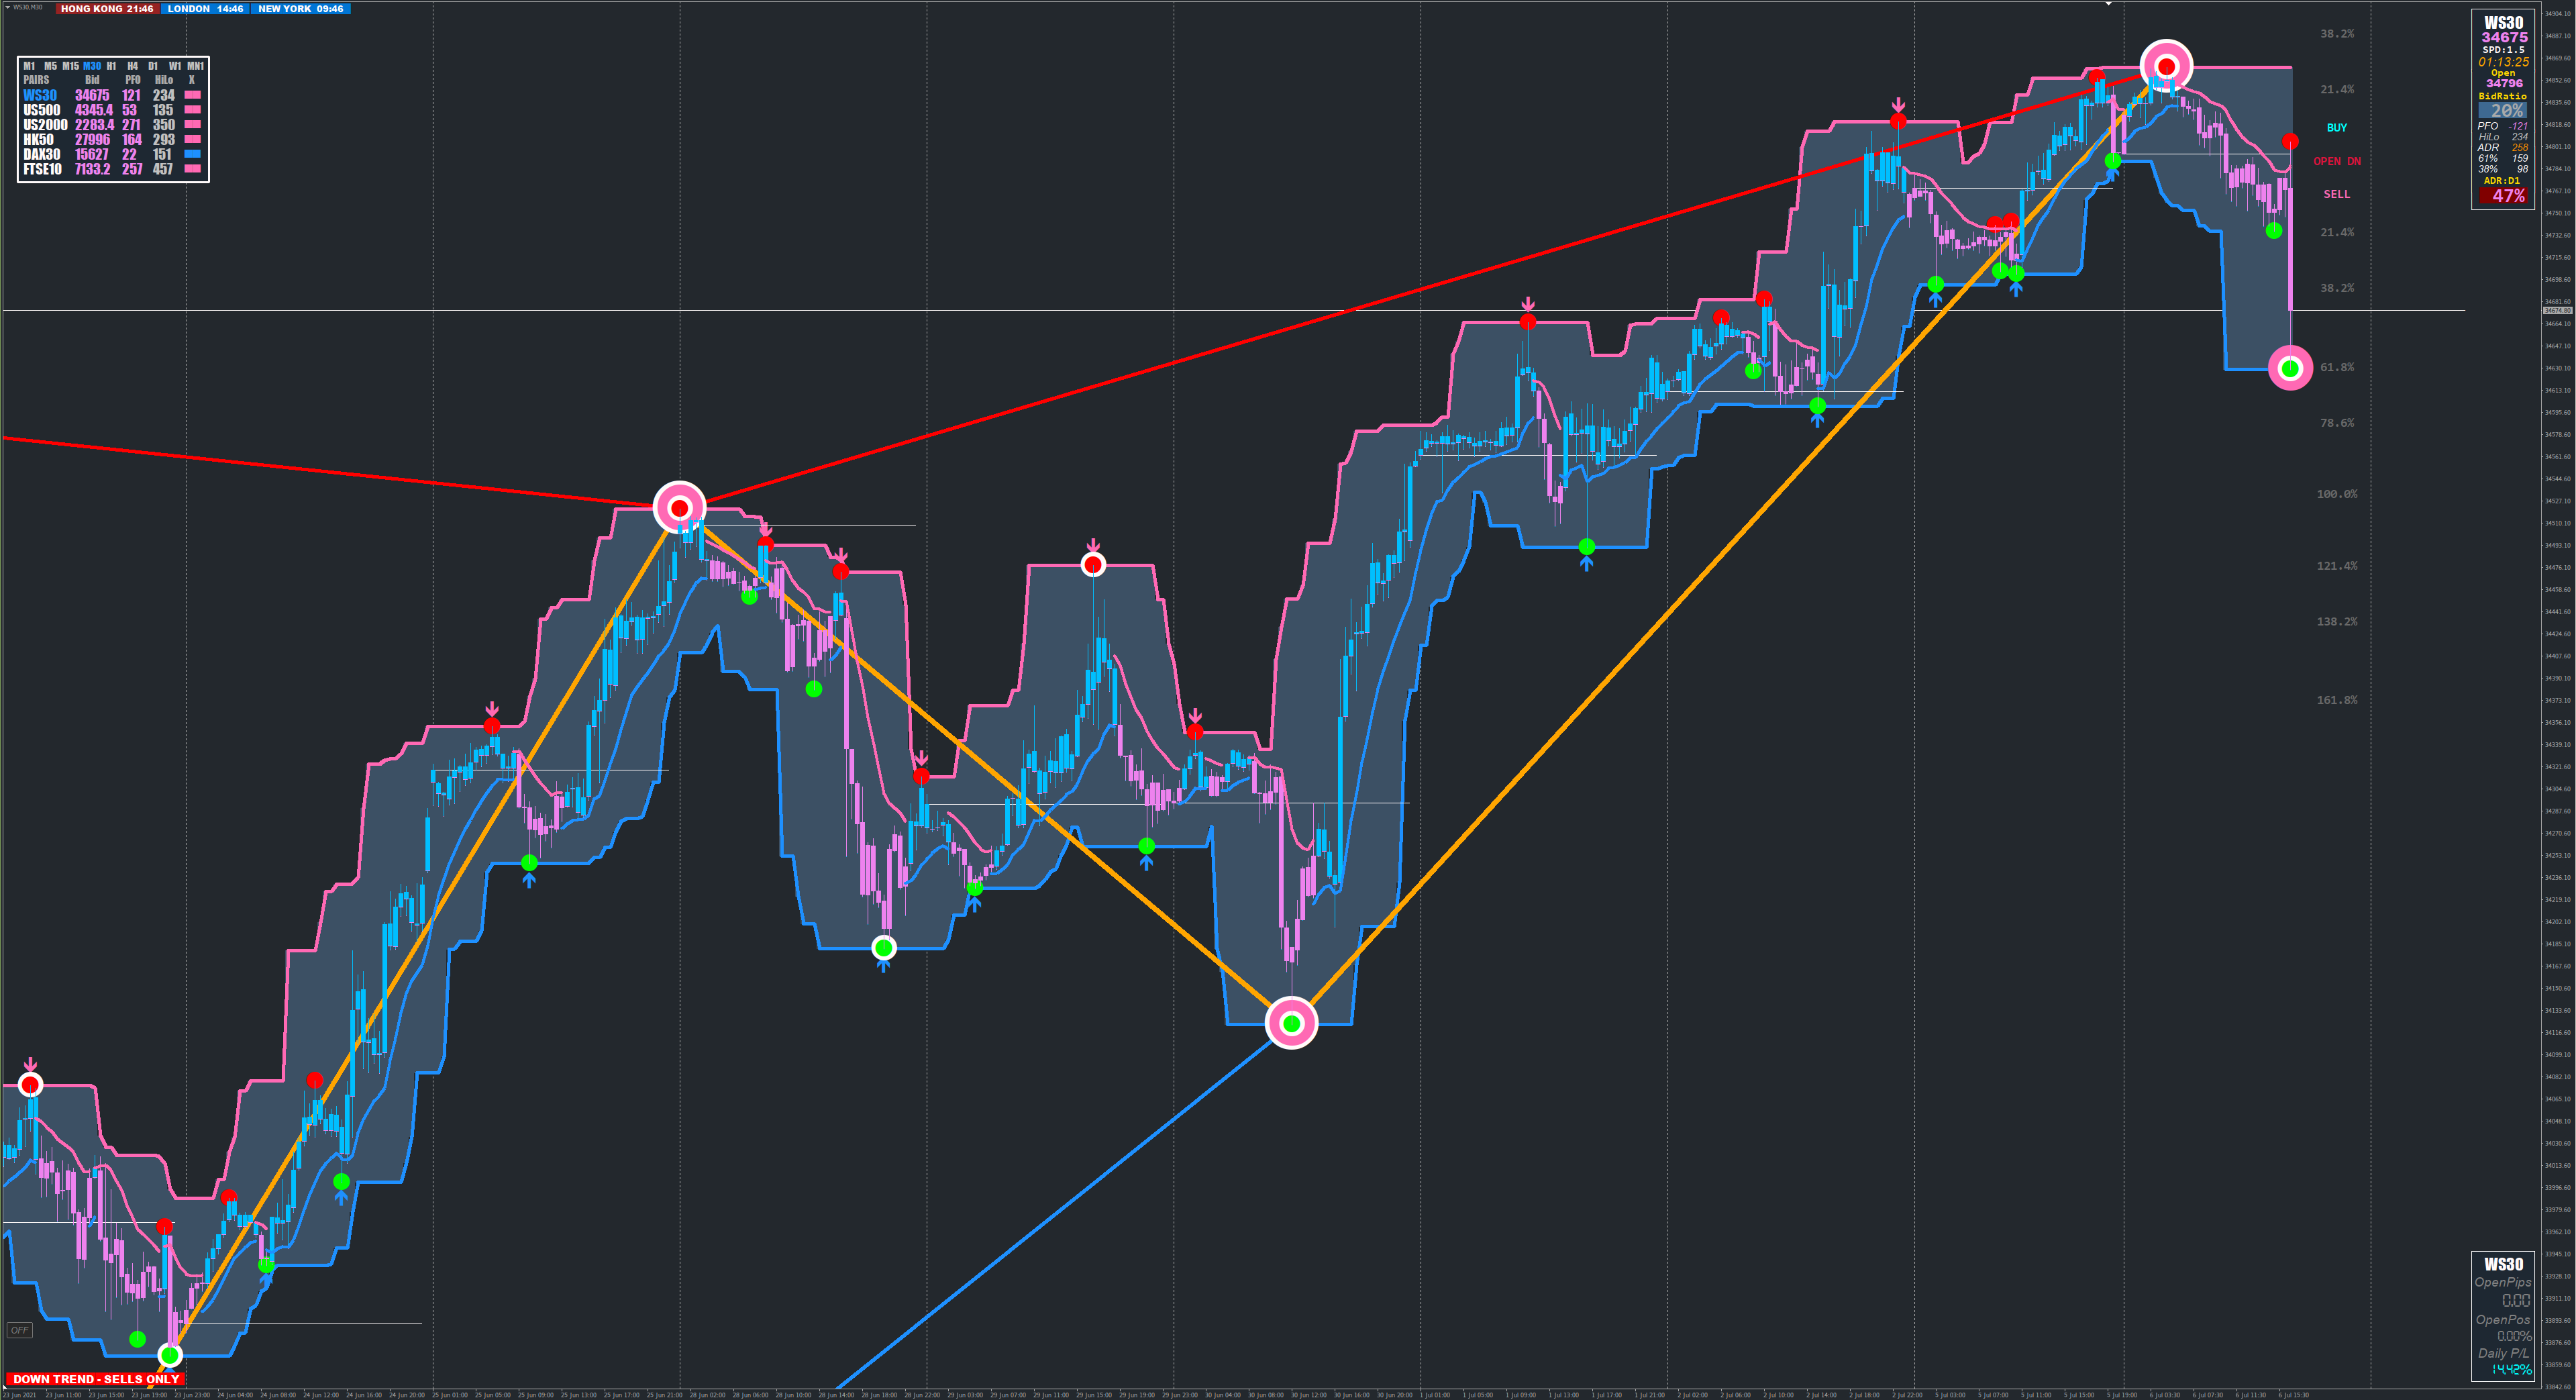Open FTSE10 pair from dashboard
The height and width of the screenshot is (1400, 2576).
(x=42, y=169)
